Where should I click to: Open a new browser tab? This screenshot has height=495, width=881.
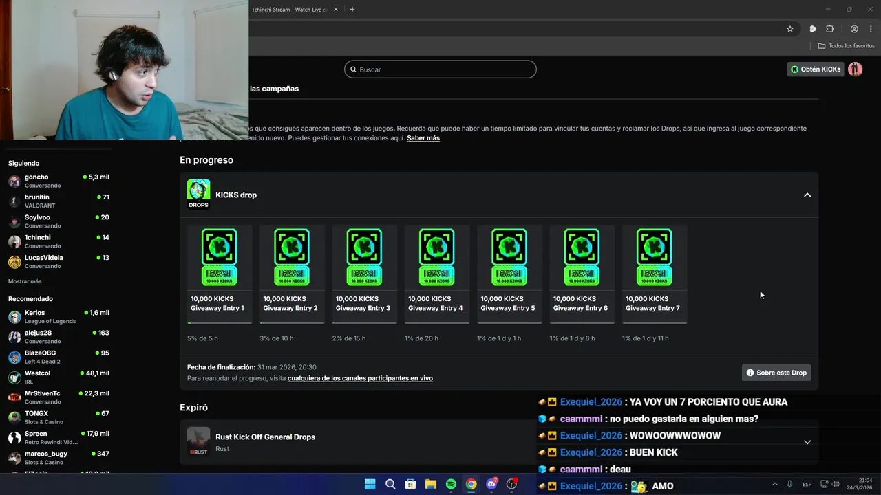(352, 9)
